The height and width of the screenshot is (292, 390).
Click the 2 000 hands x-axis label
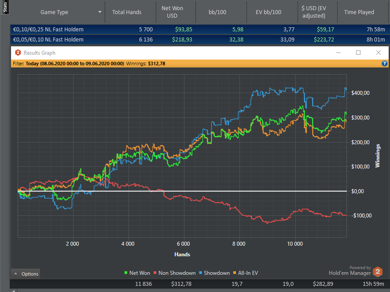(72, 244)
